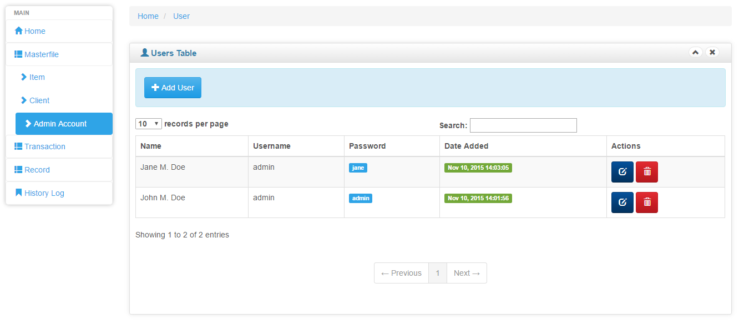The height and width of the screenshot is (324, 739).
Task: Click the Next pagination button
Action: 466,272
